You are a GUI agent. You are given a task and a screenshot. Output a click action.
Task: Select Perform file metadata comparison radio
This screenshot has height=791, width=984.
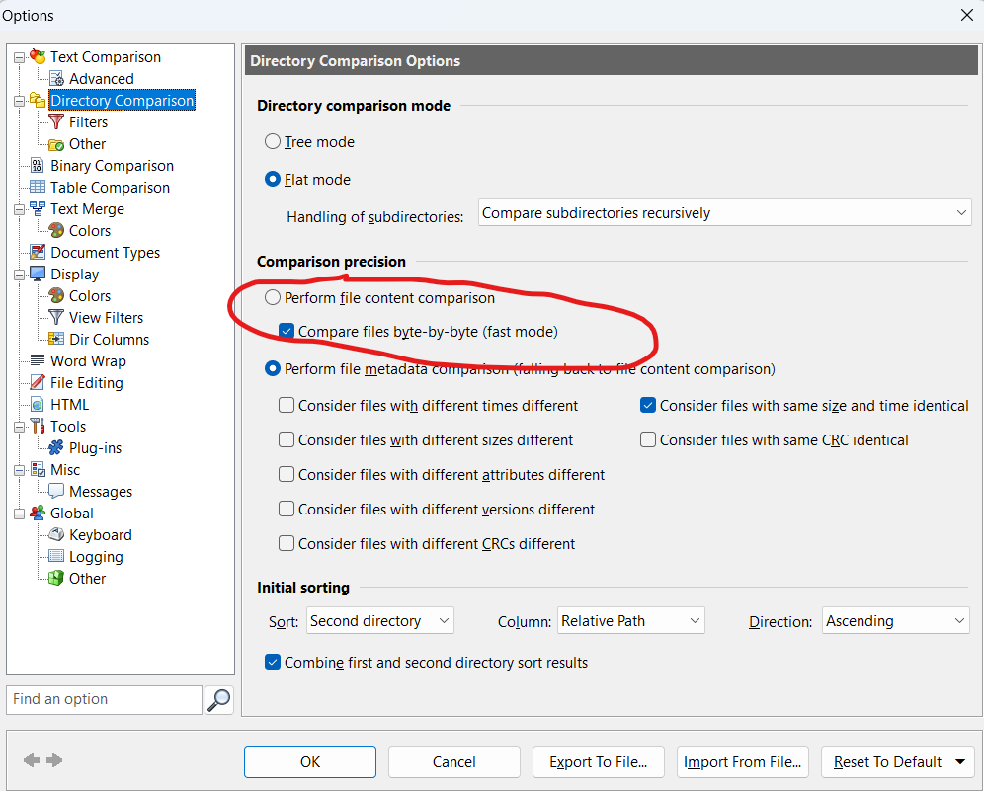[273, 369]
